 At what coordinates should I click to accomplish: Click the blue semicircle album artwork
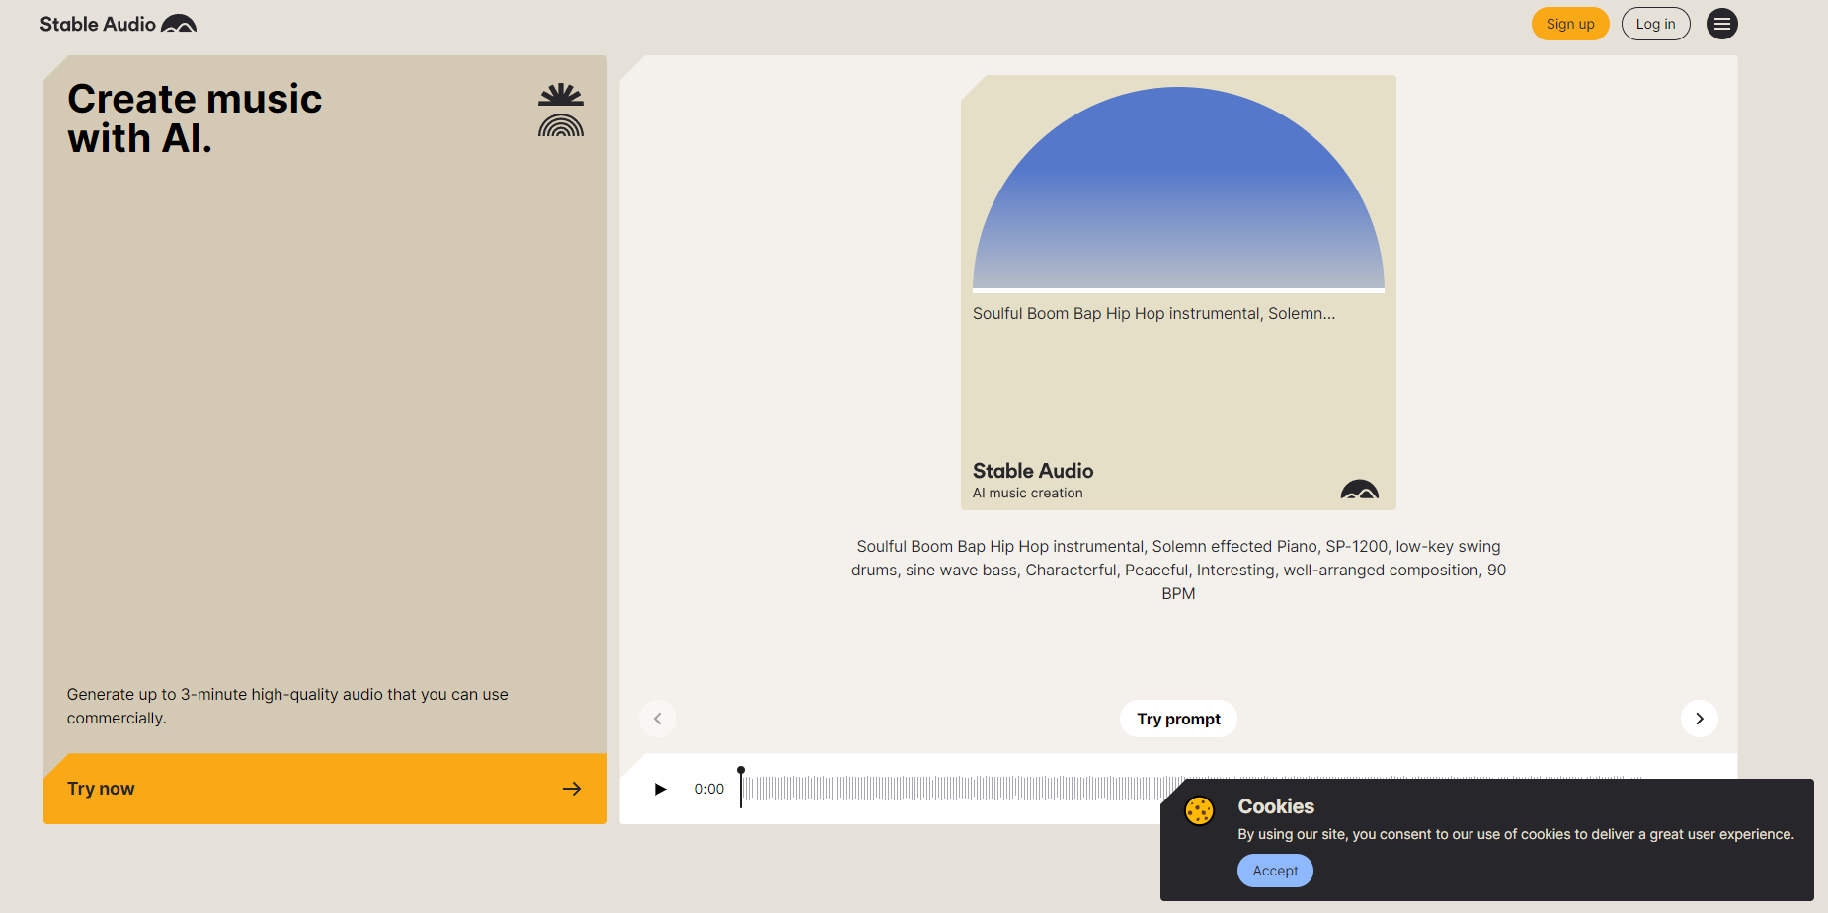[1178, 188]
